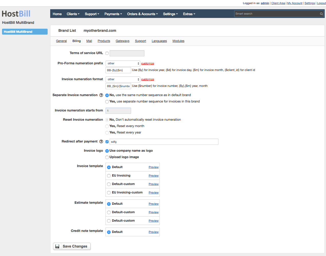Open the Pro-Forma numeration prefix dropdown
The width and height of the screenshot is (326, 256).
click(x=123, y=63)
